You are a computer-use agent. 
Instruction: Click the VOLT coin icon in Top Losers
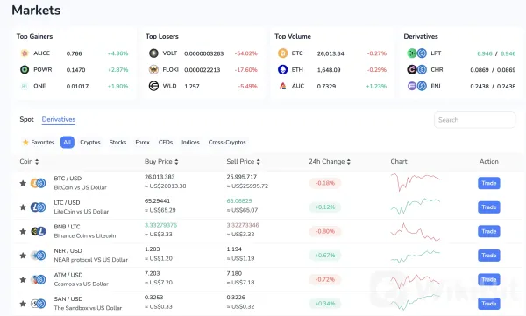pos(153,53)
